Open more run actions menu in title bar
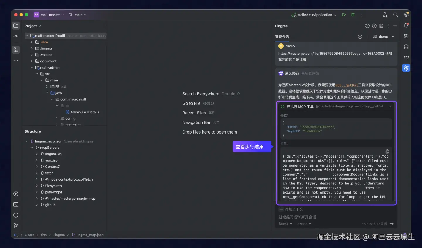The width and height of the screenshot is (422, 248). pyautogui.click(x=362, y=15)
